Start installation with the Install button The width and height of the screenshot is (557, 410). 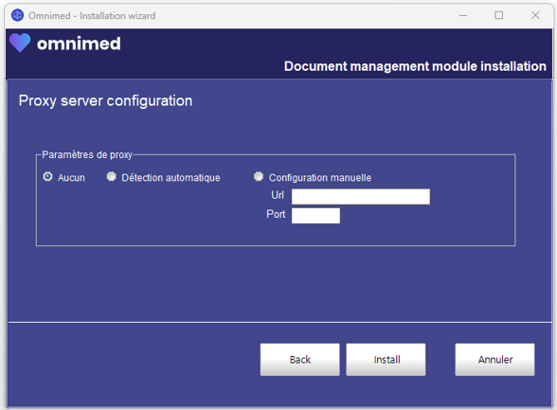point(386,359)
